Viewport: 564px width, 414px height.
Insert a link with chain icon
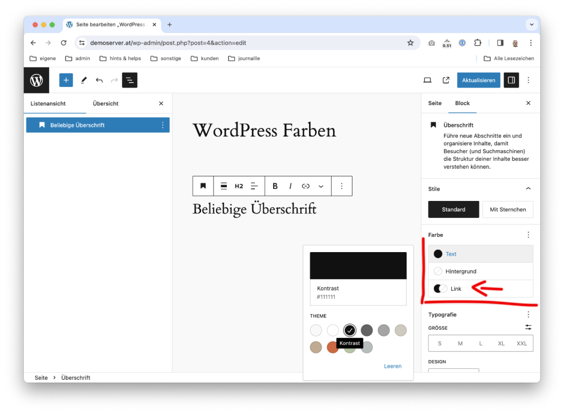306,186
